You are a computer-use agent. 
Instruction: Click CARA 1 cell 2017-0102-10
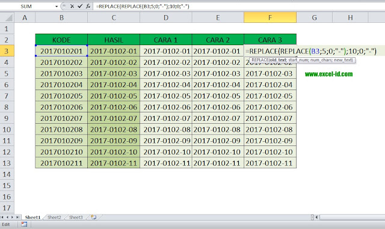coord(166,151)
